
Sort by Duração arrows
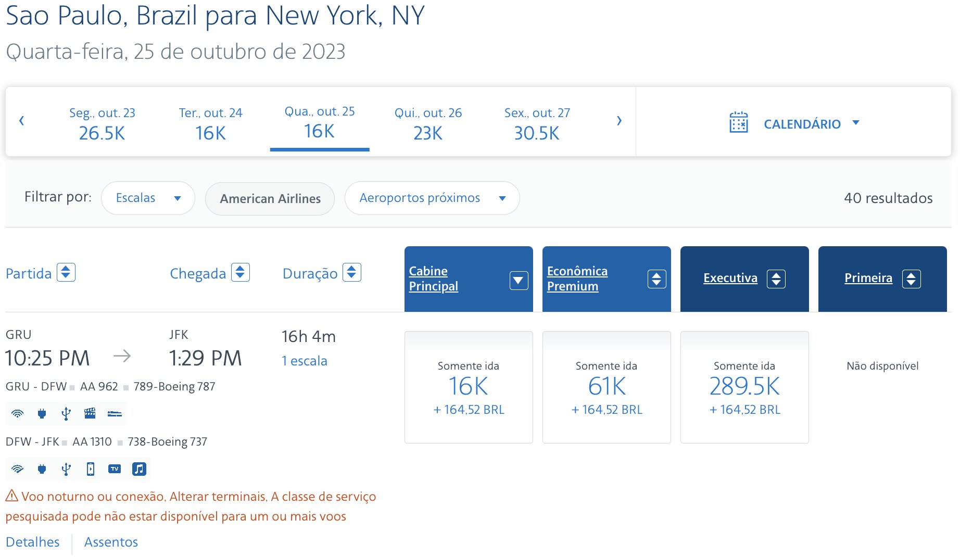coord(352,272)
